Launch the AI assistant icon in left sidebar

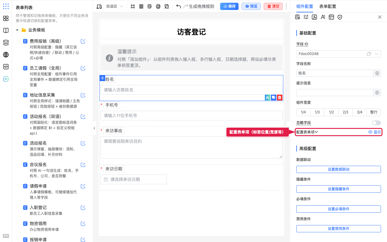point(6,79)
